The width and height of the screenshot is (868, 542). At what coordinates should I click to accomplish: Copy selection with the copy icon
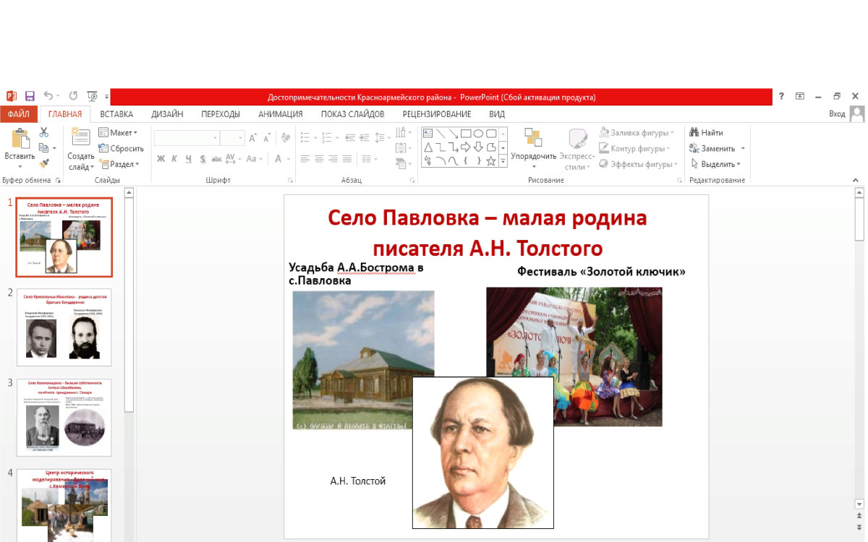(43, 148)
